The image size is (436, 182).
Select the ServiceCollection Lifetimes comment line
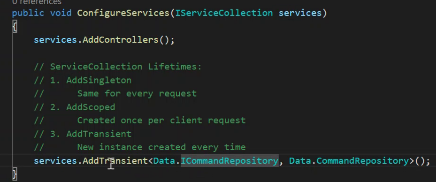click(x=118, y=67)
